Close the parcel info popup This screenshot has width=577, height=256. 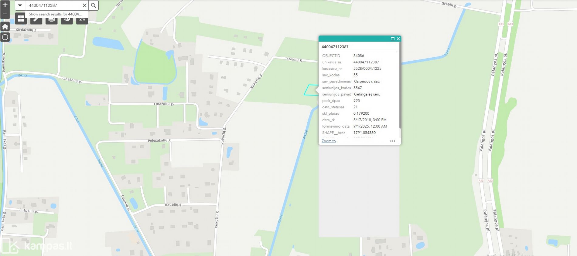pos(398,39)
